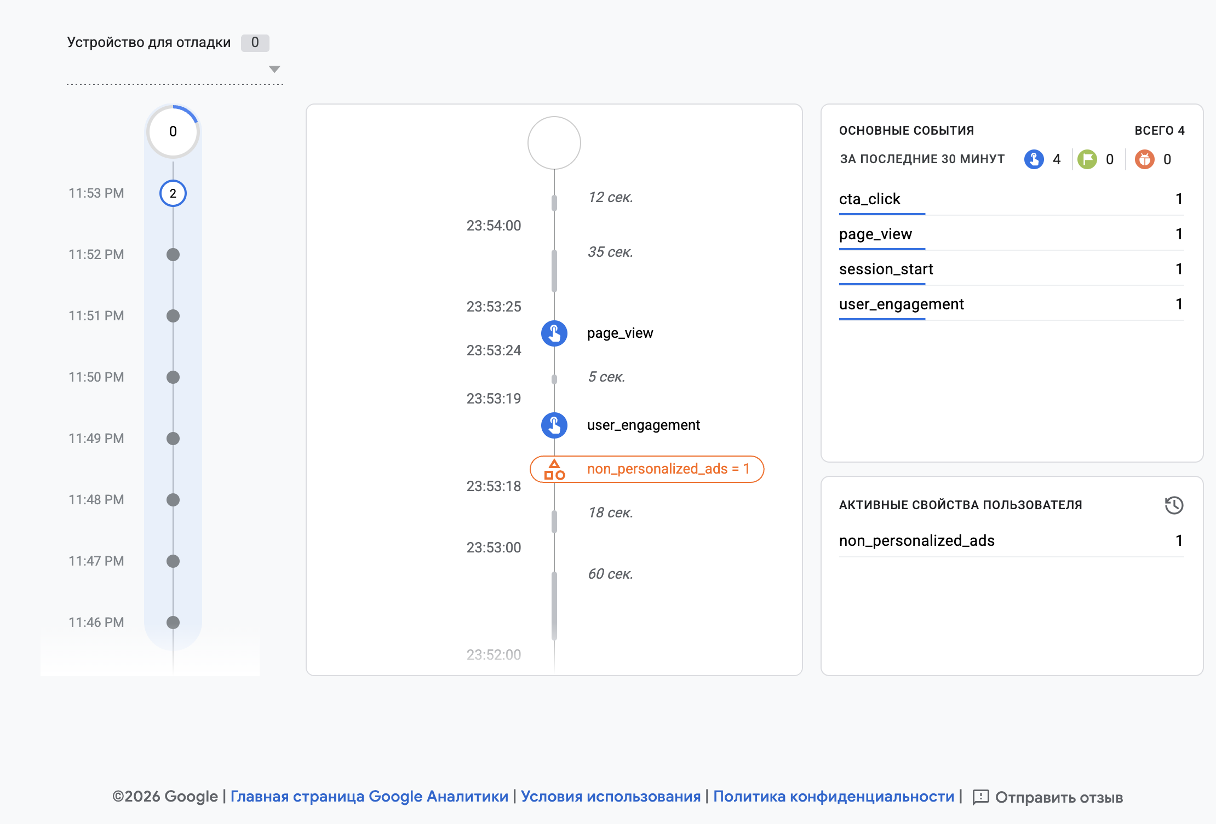
Task: Select the 11:46 PM minute marker
Action: [x=173, y=623]
